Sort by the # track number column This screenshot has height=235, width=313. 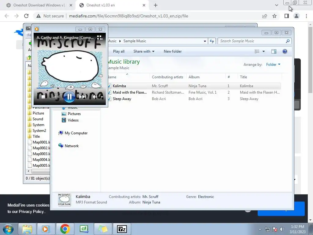[232, 77]
